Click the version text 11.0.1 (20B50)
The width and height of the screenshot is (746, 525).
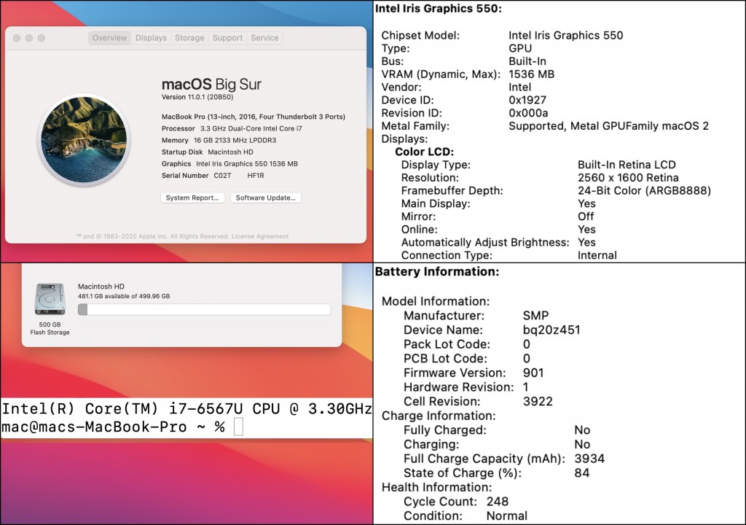[197, 97]
